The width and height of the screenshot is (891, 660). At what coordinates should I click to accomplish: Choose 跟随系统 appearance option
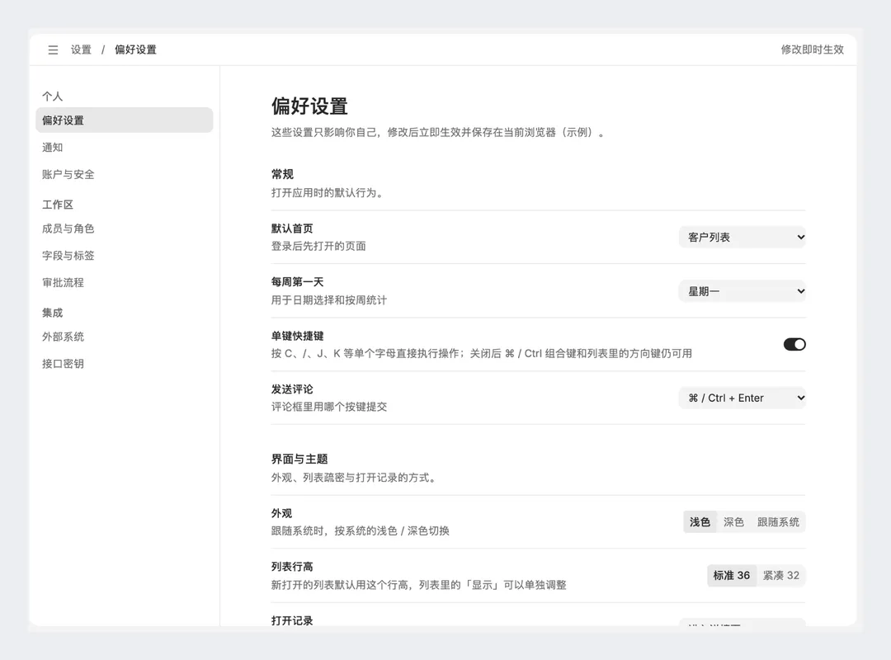tap(777, 522)
